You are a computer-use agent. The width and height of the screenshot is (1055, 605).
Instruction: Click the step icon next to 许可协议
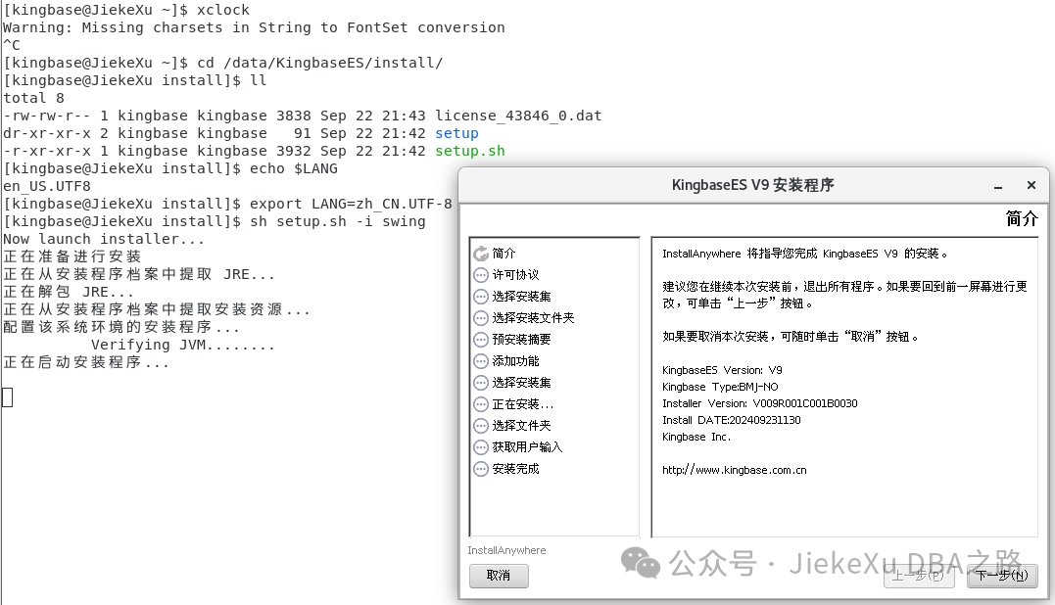click(481, 274)
